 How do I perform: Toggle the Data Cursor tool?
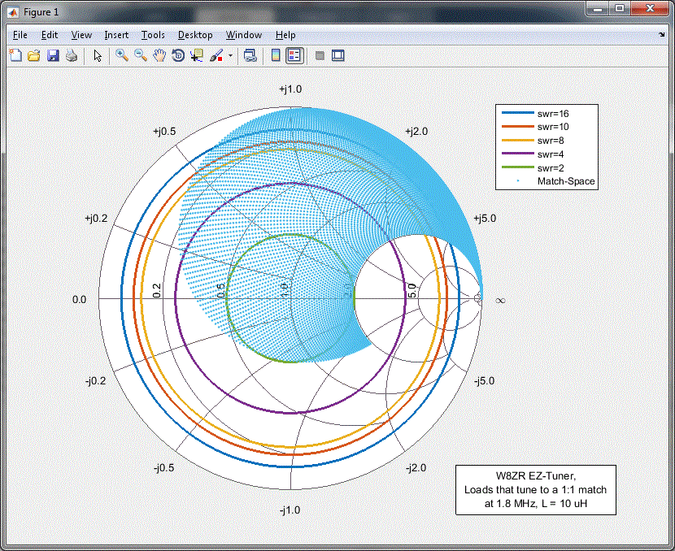pos(196,55)
